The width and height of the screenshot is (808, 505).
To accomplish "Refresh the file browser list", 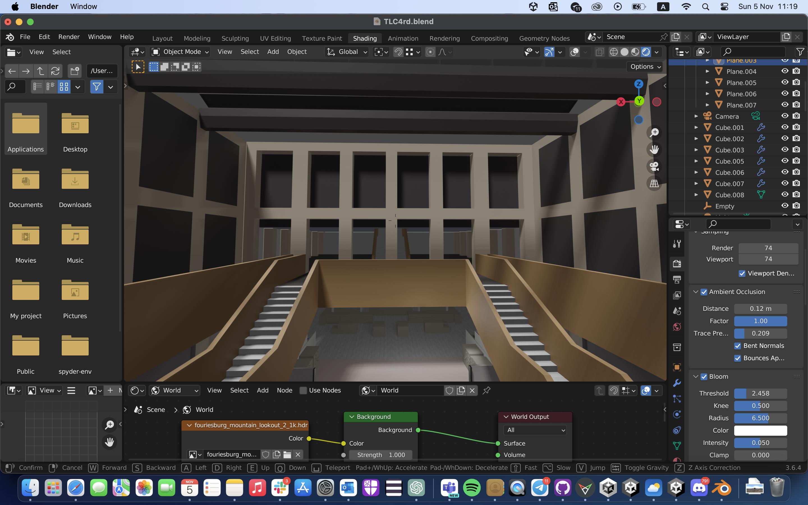I will click(56, 71).
